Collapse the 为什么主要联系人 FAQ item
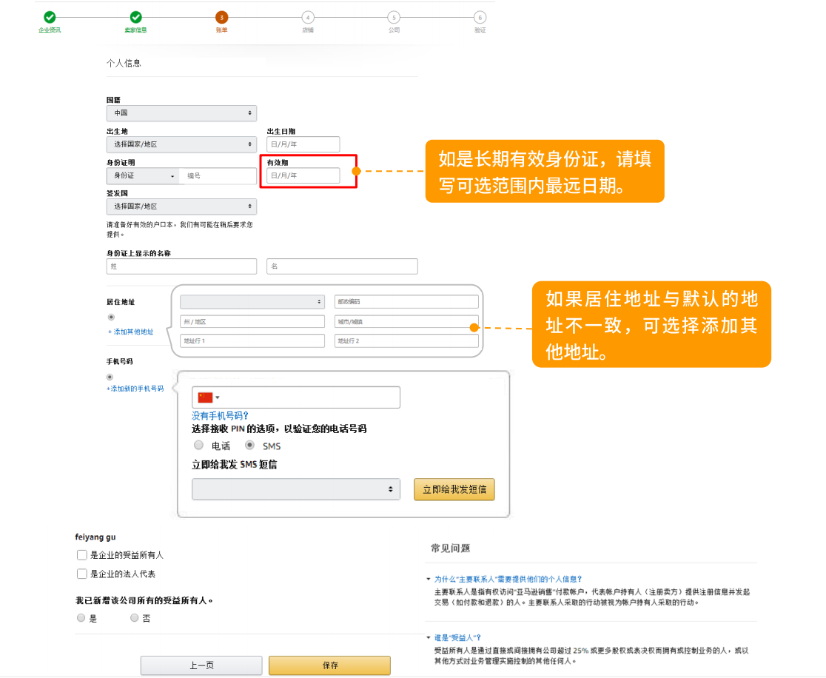 pyautogui.click(x=429, y=579)
